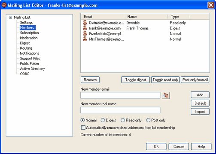Screen dimensions: 216x154
Task: Click Digest type cell in frank@example.com row
Action: 175,28
